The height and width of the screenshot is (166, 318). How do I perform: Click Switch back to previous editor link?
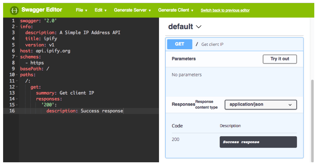pos(225,11)
